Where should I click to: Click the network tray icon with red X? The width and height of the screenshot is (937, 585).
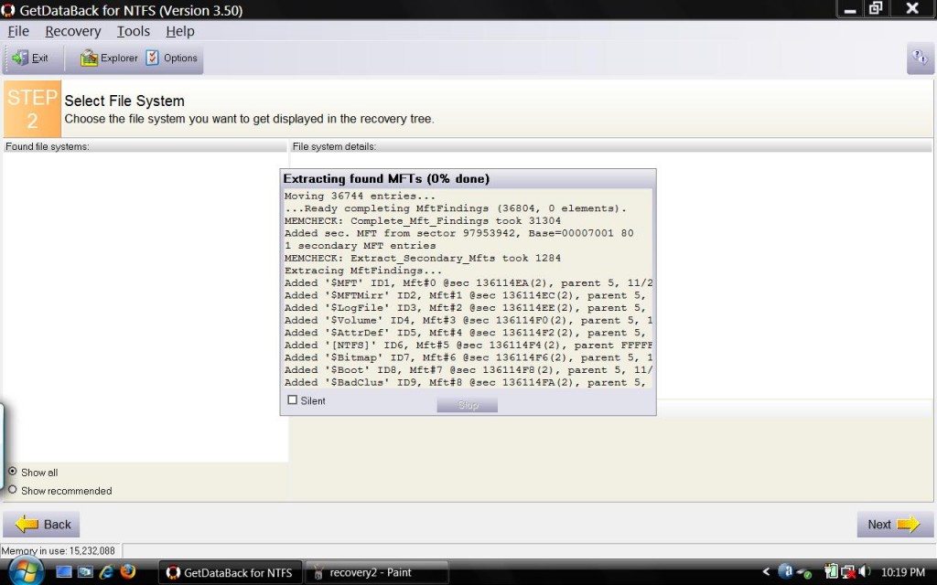[848, 572]
